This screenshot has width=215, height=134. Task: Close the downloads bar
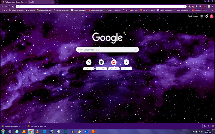pyautogui.click(x=213, y=126)
